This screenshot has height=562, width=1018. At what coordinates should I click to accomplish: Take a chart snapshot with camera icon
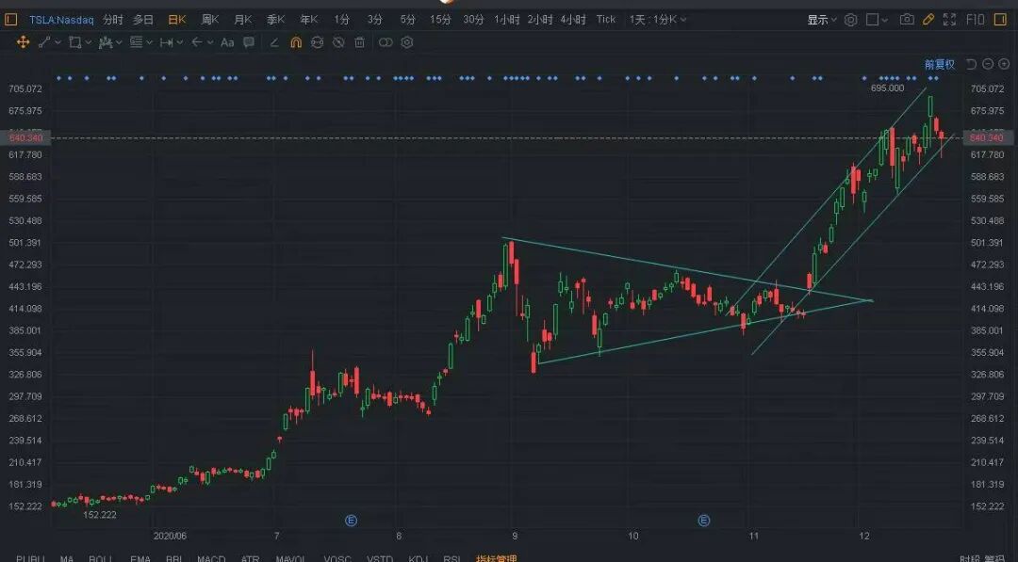coord(907,20)
